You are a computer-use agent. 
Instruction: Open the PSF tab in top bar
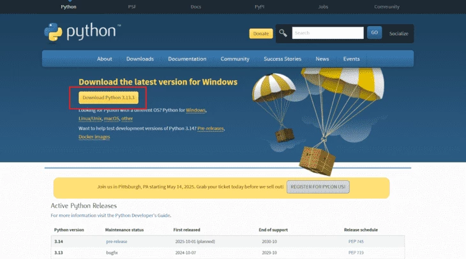click(x=132, y=6)
